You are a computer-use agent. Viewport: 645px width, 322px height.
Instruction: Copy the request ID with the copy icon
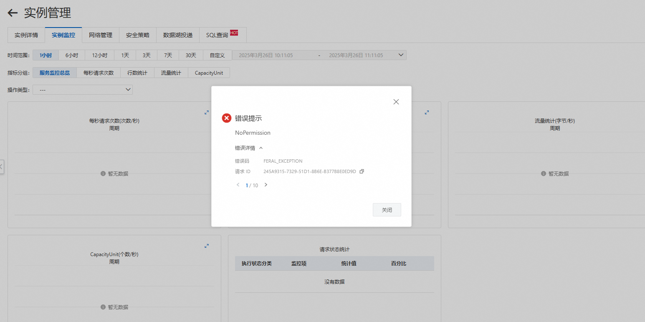[x=362, y=171]
